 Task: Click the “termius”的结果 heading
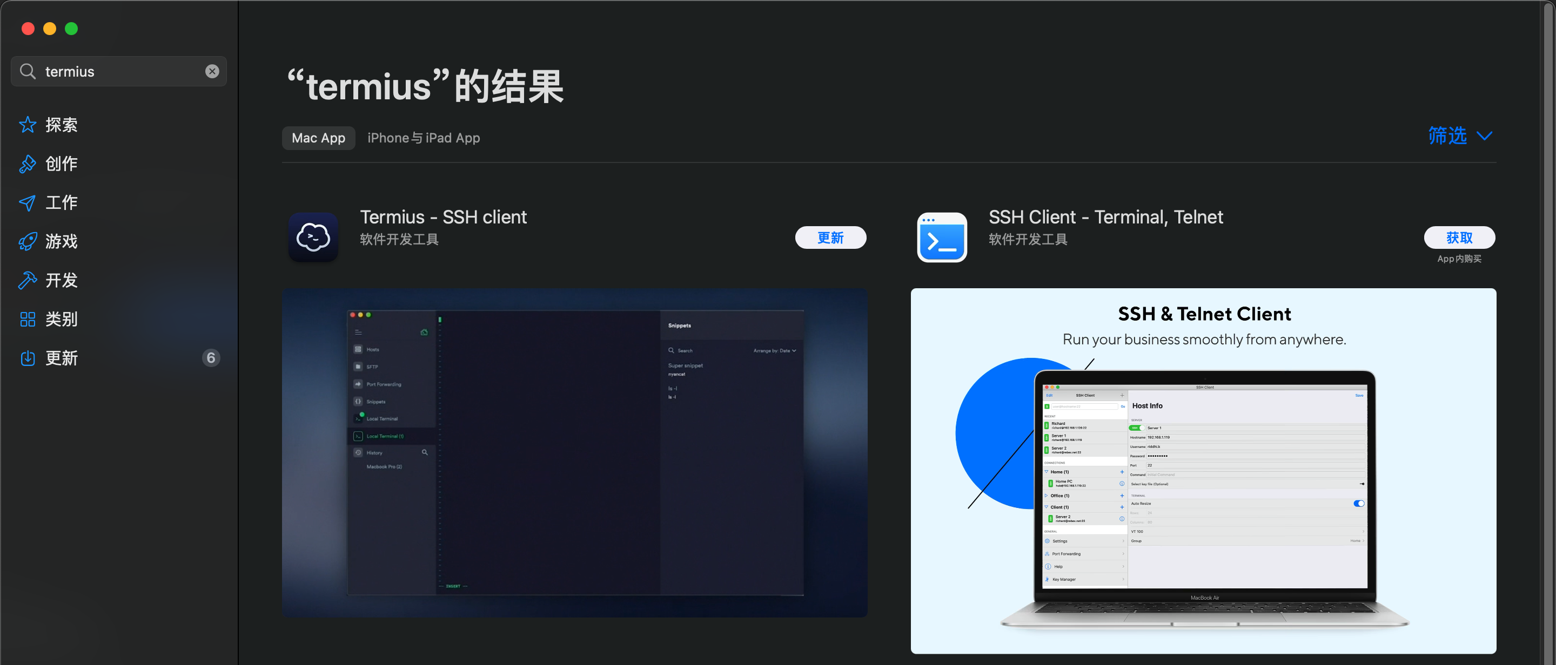[x=425, y=86]
